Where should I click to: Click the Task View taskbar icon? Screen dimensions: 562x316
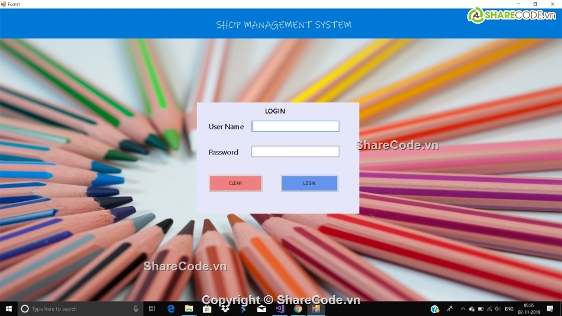pyautogui.click(x=152, y=309)
